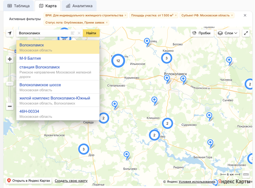
Task: Choose станция Волоколамск from suggestions
Action: click(40, 67)
